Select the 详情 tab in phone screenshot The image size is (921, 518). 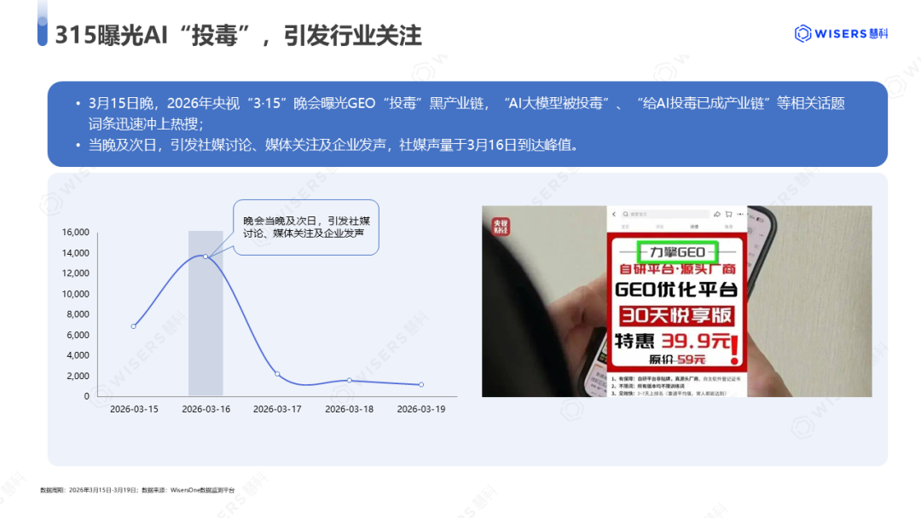click(694, 227)
